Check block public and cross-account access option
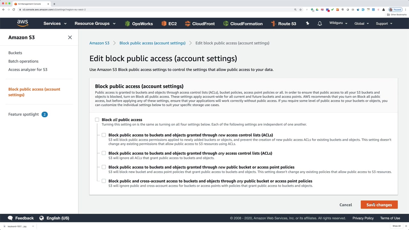Image resolution: width=409 pixels, height=230 pixels. [x=104, y=181]
